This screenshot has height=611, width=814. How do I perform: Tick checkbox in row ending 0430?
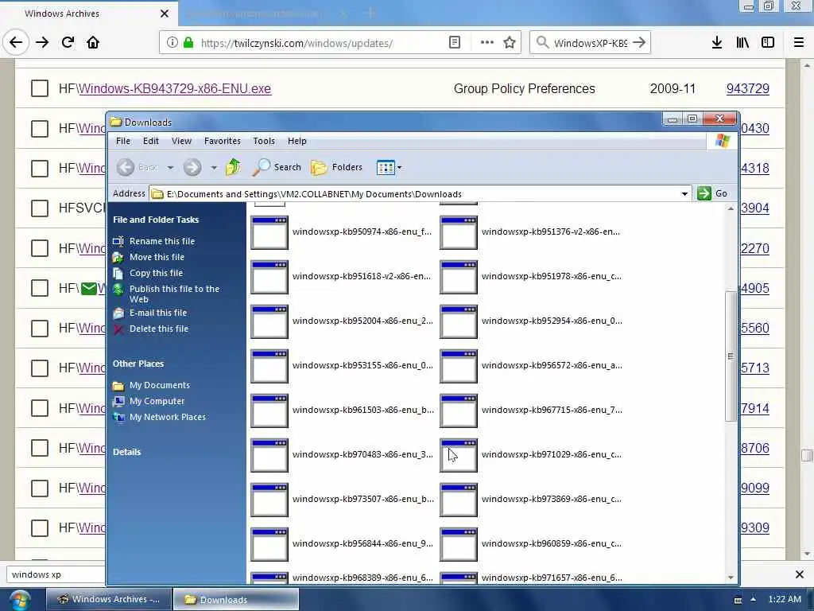(x=40, y=128)
